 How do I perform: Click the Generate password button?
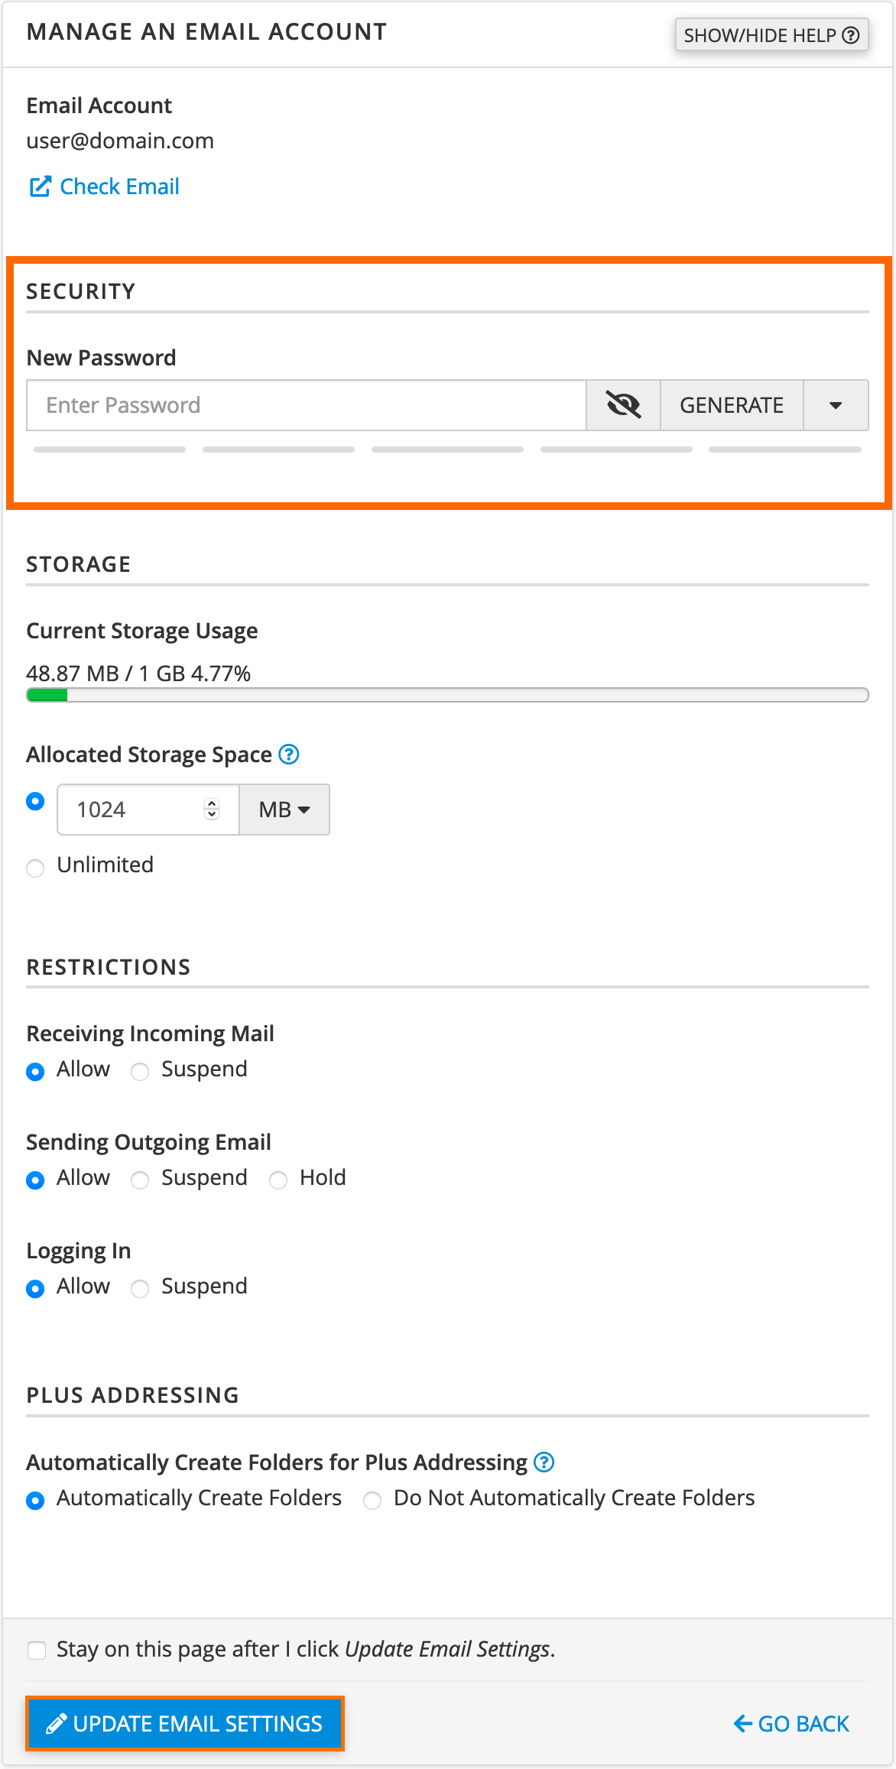pyautogui.click(x=732, y=405)
